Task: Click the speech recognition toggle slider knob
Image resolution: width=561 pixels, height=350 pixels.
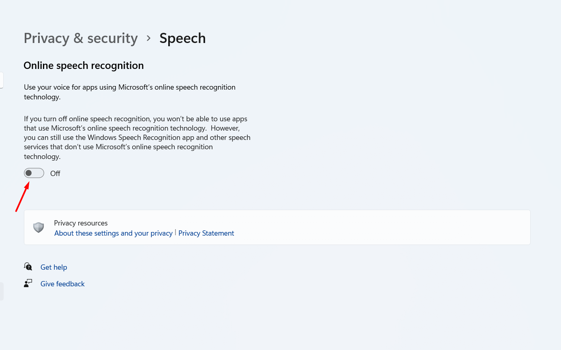Action: click(30, 173)
